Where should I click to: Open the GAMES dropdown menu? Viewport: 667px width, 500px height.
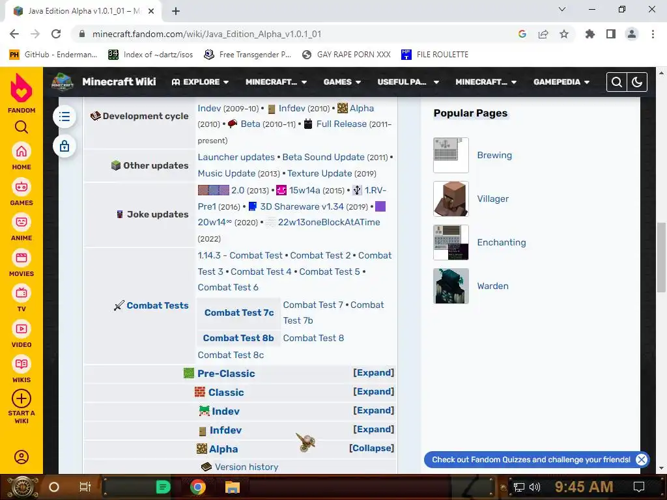pyautogui.click(x=342, y=82)
